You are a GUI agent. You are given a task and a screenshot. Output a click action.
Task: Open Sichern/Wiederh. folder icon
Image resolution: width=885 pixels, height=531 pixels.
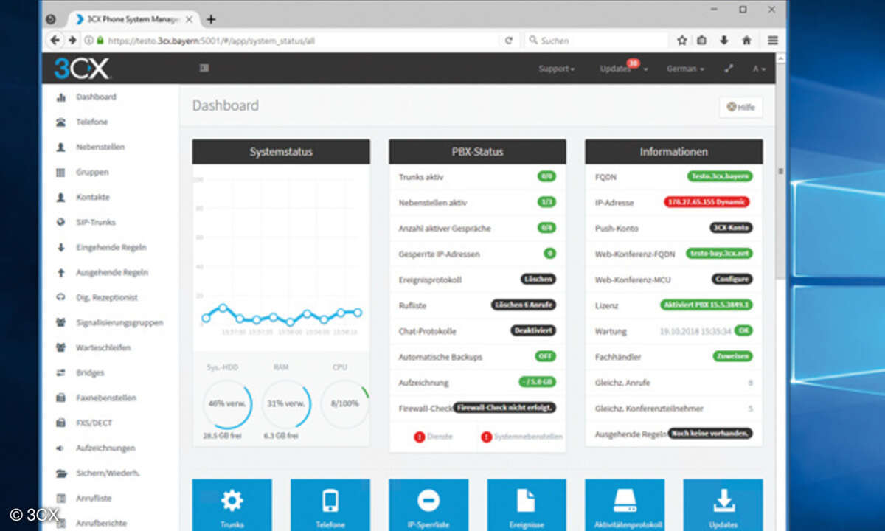pyautogui.click(x=60, y=473)
